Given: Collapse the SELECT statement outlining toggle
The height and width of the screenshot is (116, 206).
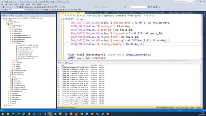Looking at the screenshot, I should (63, 19).
